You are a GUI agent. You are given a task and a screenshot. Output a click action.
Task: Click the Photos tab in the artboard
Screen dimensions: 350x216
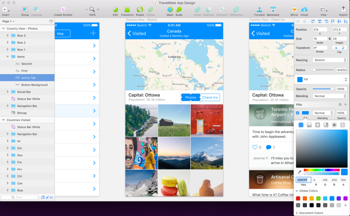(191, 97)
